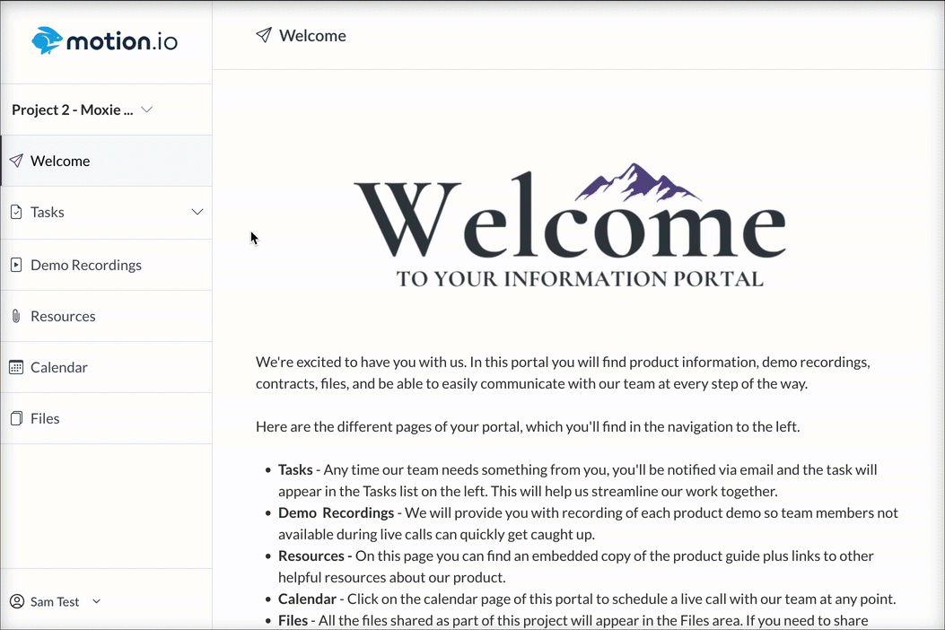Open the project switcher chevron
The width and height of the screenshot is (945, 630).
click(x=147, y=109)
